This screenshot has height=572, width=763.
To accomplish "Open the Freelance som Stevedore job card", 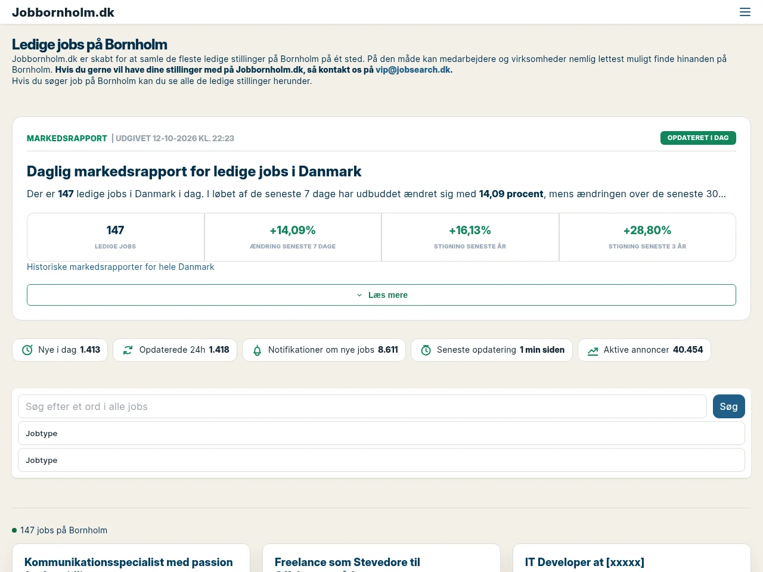I will (381, 558).
